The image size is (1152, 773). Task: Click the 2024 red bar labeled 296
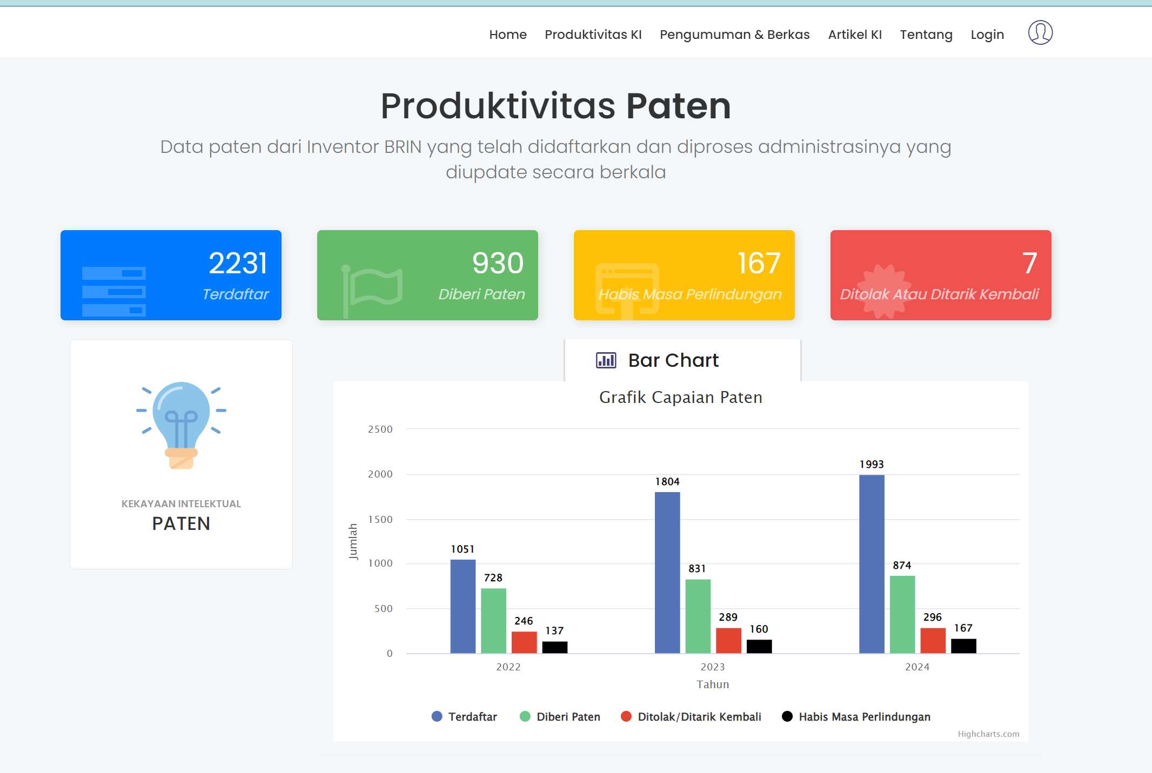pyautogui.click(x=933, y=641)
